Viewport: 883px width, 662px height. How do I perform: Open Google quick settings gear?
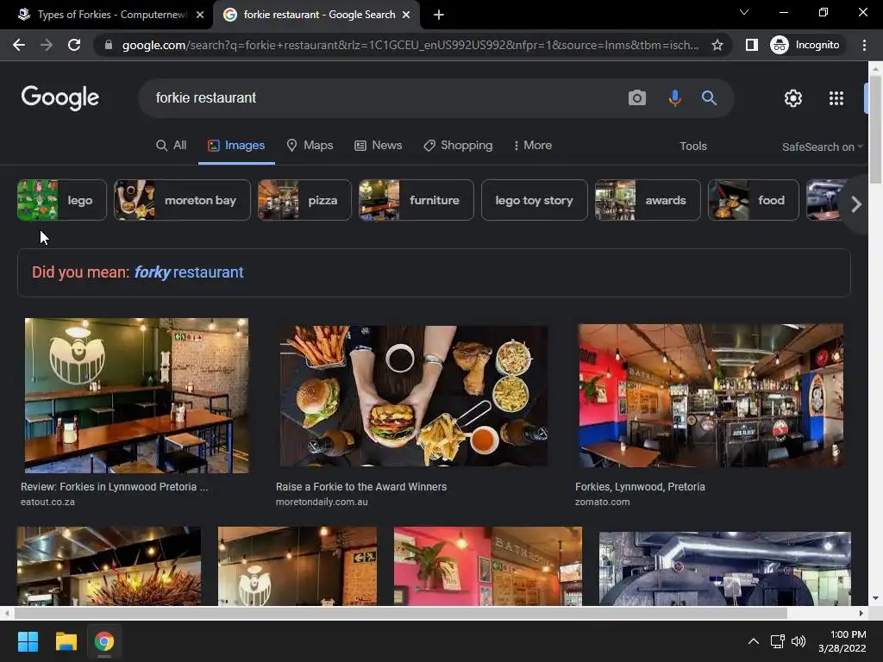pyautogui.click(x=793, y=98)
